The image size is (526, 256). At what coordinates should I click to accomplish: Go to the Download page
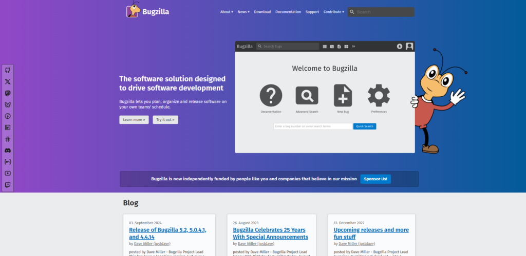coord(262,12)
